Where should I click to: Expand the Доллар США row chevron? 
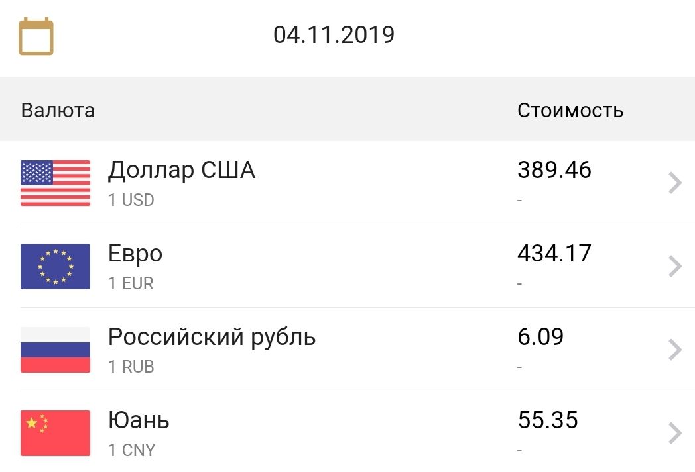674,183
